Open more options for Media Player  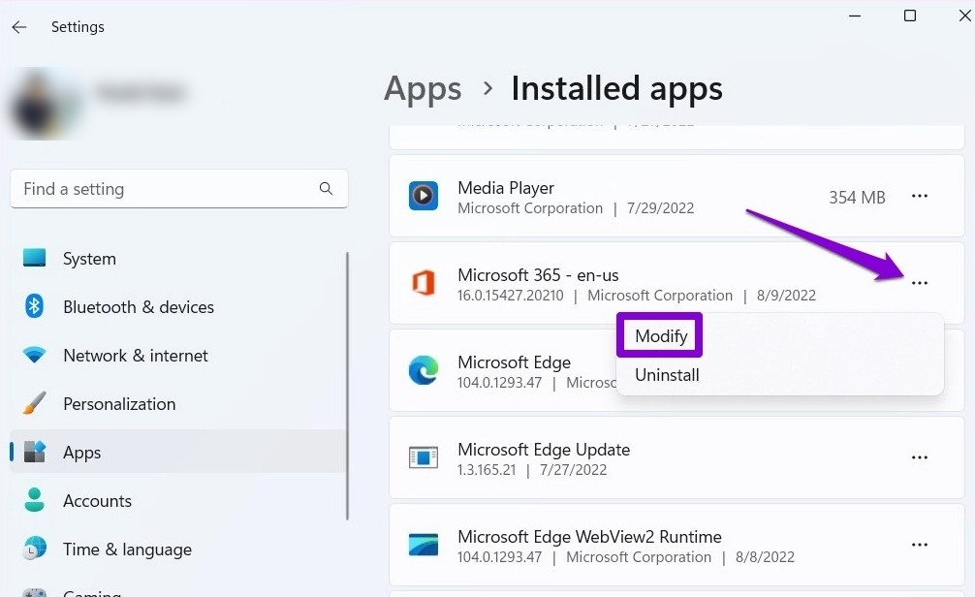920,196
